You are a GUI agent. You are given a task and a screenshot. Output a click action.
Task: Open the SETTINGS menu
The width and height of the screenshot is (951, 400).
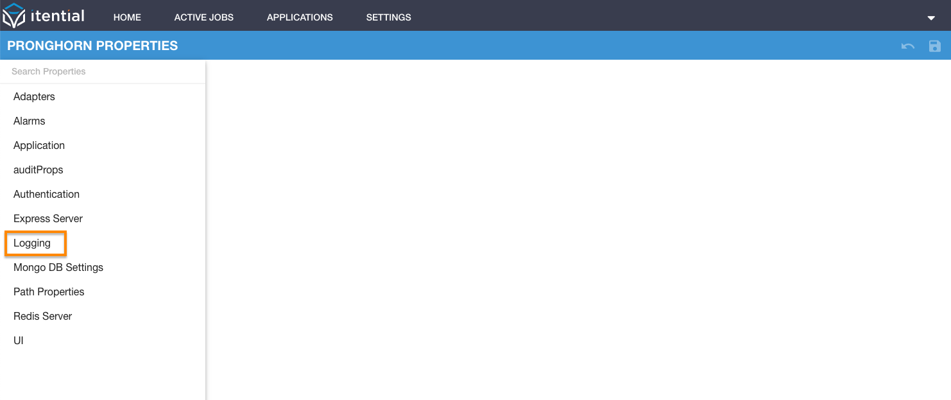tap(389, 17)
